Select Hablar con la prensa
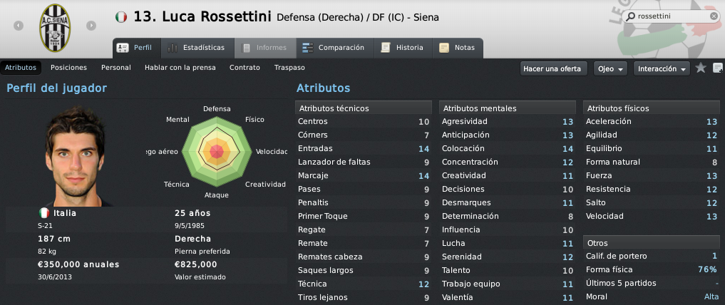The image size is (725, 305). coord(180,68)
